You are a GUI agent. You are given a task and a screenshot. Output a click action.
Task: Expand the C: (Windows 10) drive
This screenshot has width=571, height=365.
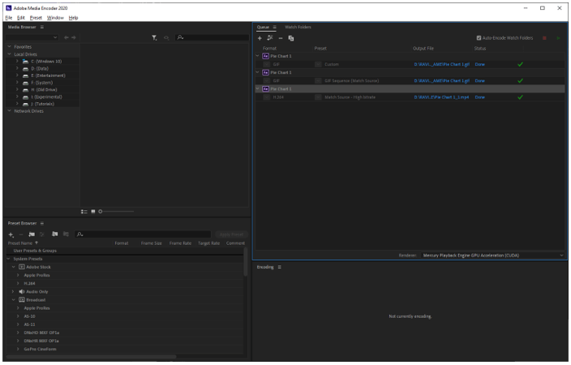coord(17,62)
